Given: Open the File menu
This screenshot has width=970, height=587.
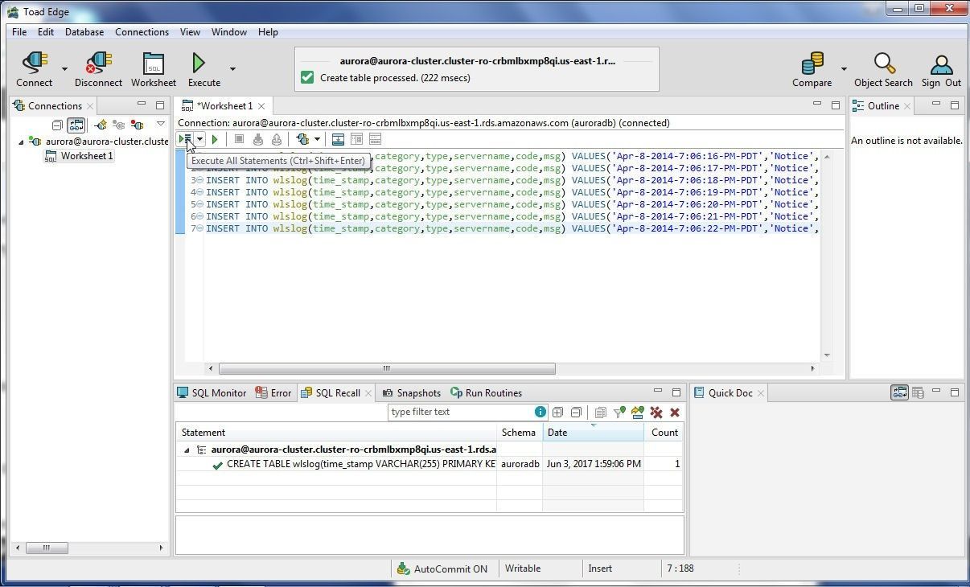Looking at the screenshot, I should click(x=19, y=32).
